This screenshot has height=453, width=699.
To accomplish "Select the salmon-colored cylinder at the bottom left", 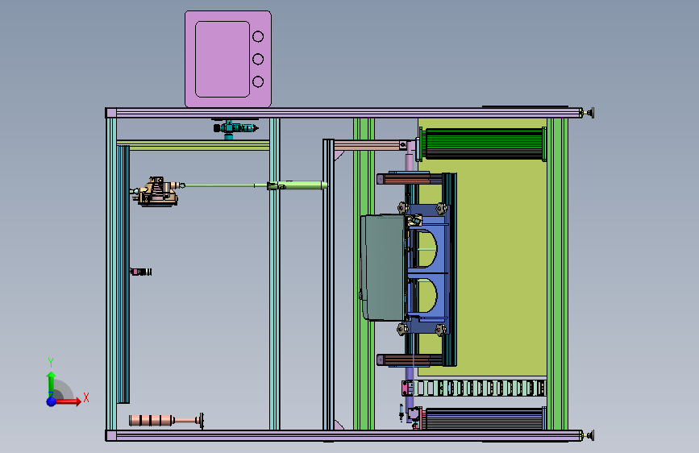I will coord(166,420).
